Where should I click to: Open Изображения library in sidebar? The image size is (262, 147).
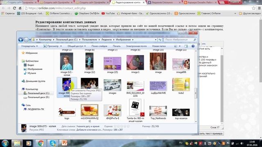[35, 69]
